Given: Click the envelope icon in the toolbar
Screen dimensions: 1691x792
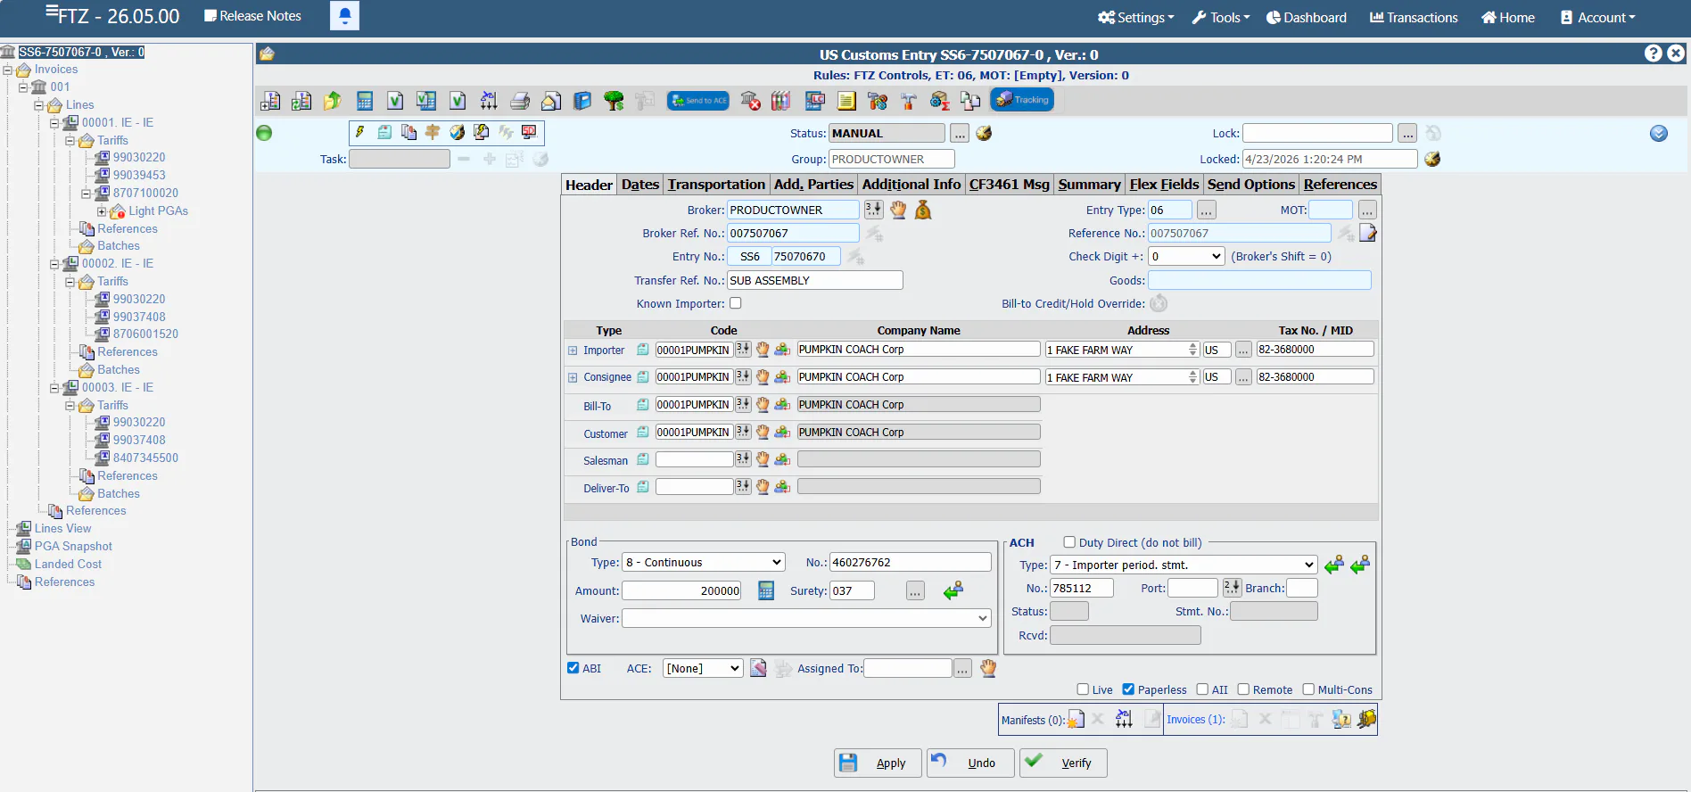Looking at the screenshot, I should (x=551, y=101).
